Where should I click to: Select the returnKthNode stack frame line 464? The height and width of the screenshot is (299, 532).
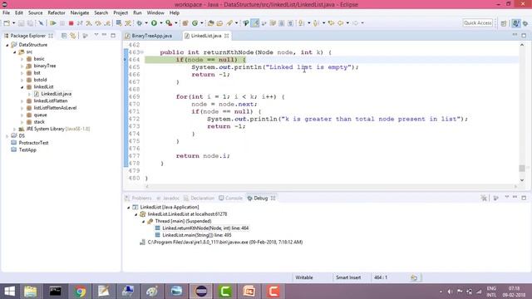tap(205, 228)
